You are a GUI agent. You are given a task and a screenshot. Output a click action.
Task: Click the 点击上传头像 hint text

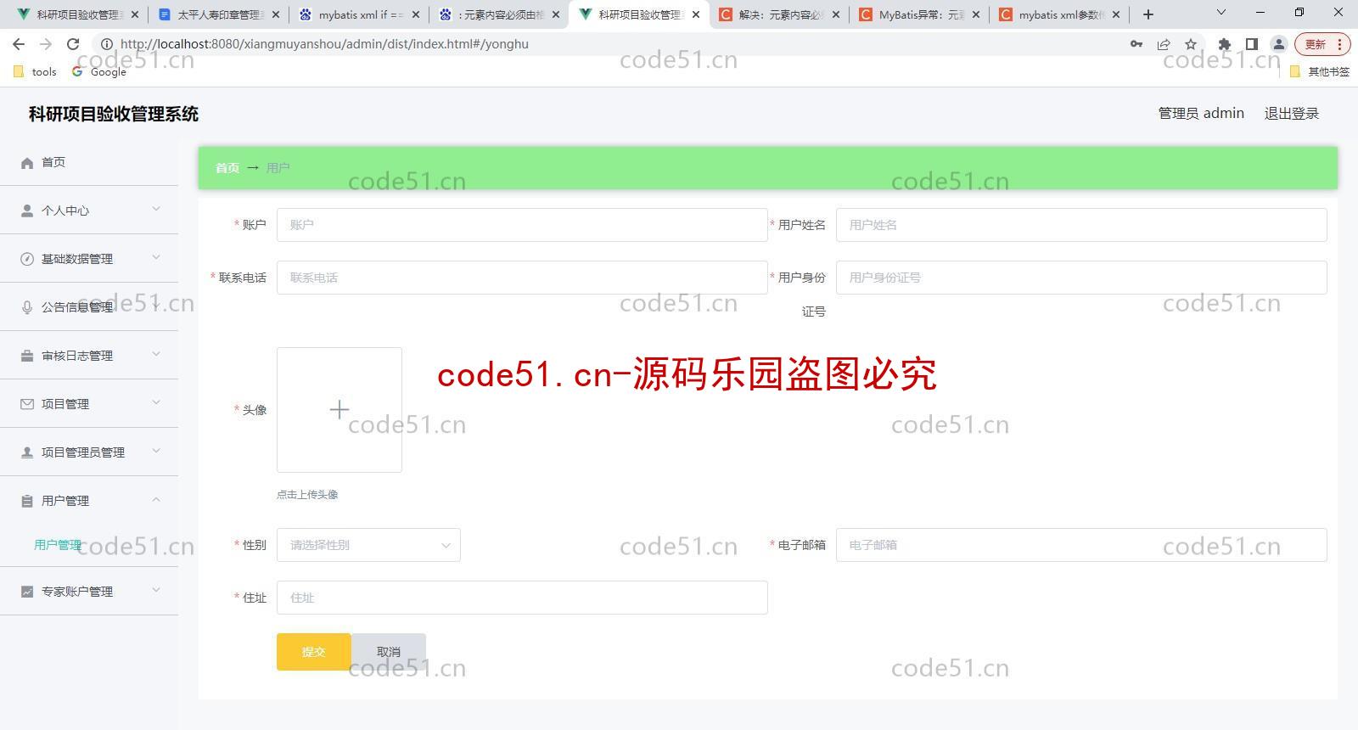click(x=307, y=495)
